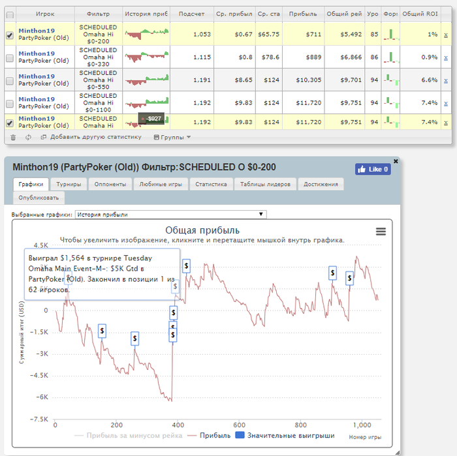Sort by the Общий ROI column header
The width and height of the screenshot is (457, 456).
(420, 14)
